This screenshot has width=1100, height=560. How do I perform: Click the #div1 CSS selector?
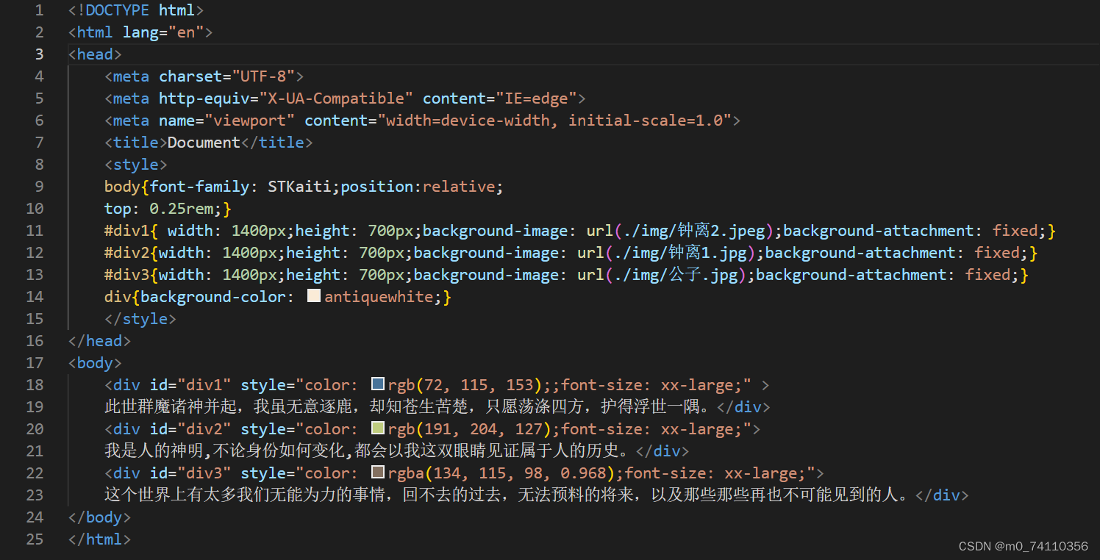point(126,231)
